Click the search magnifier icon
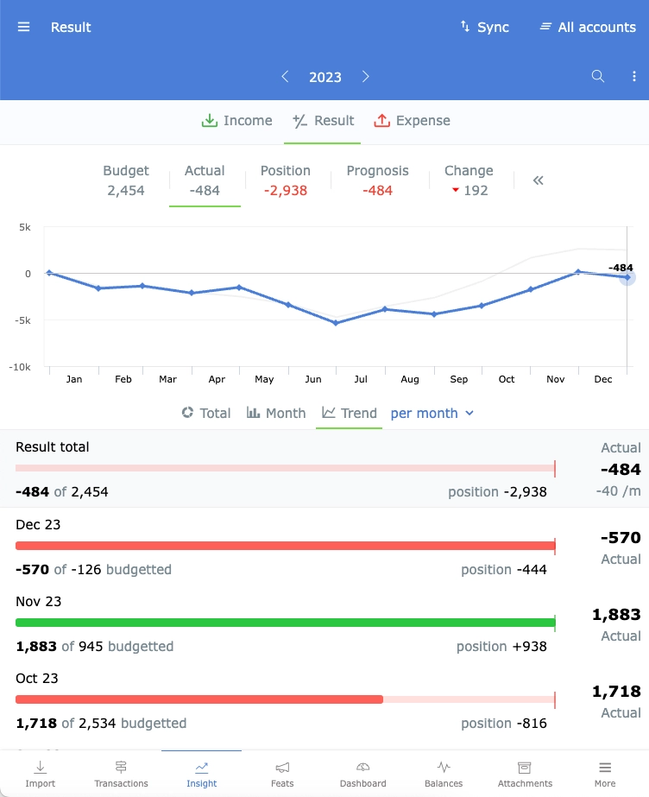This screenshot has width=649, height=797. [597, 77]
